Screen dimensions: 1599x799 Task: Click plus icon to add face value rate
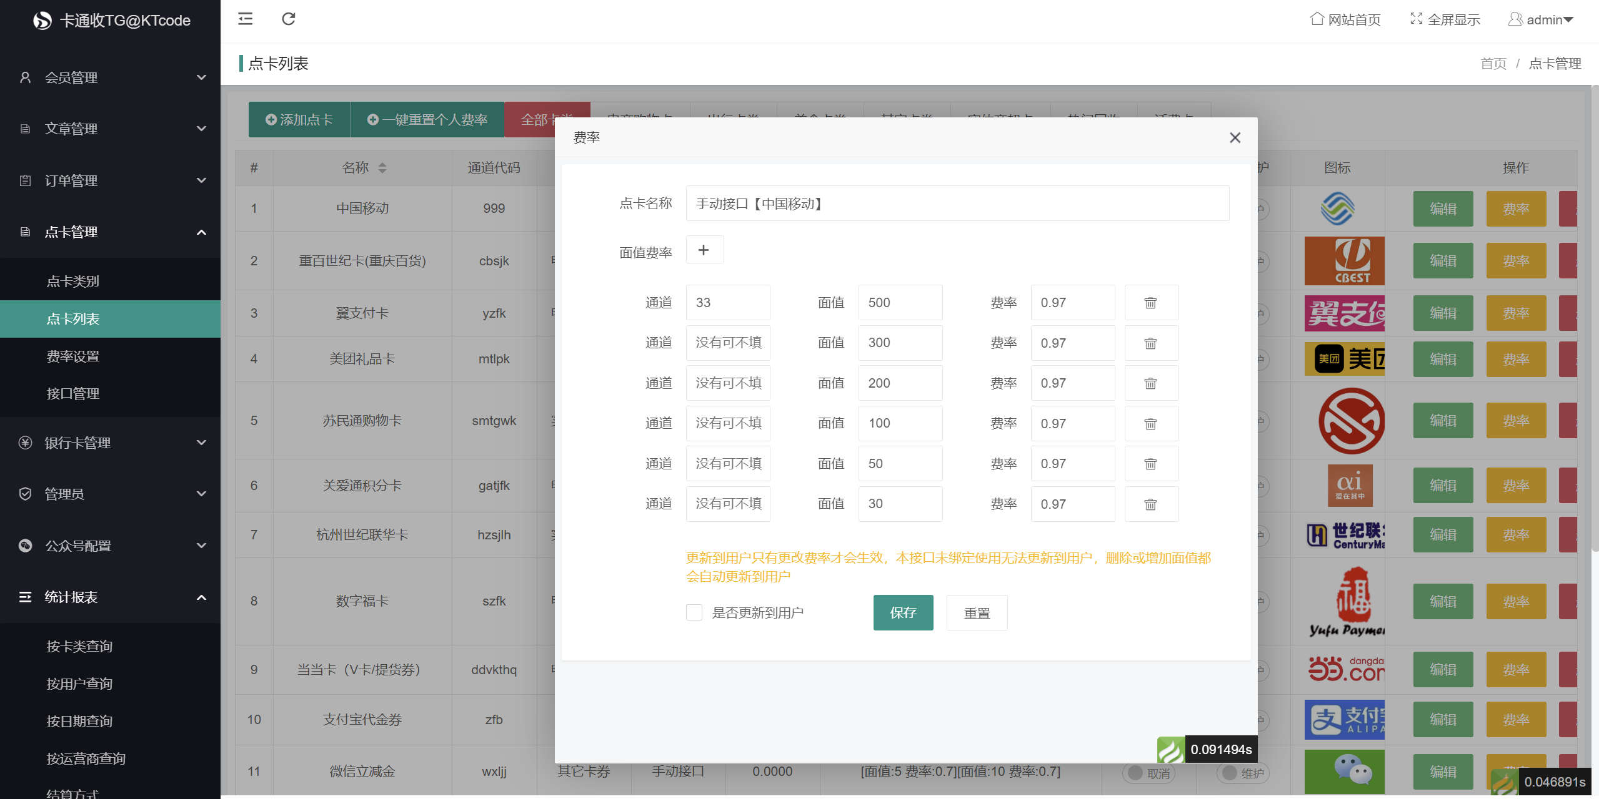[x=704, y=250]
